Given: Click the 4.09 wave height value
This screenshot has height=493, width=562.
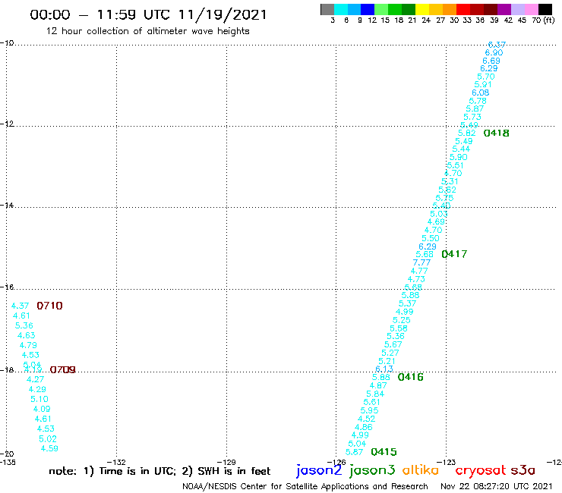Looking at the screenshot, I should coord(42,409).
